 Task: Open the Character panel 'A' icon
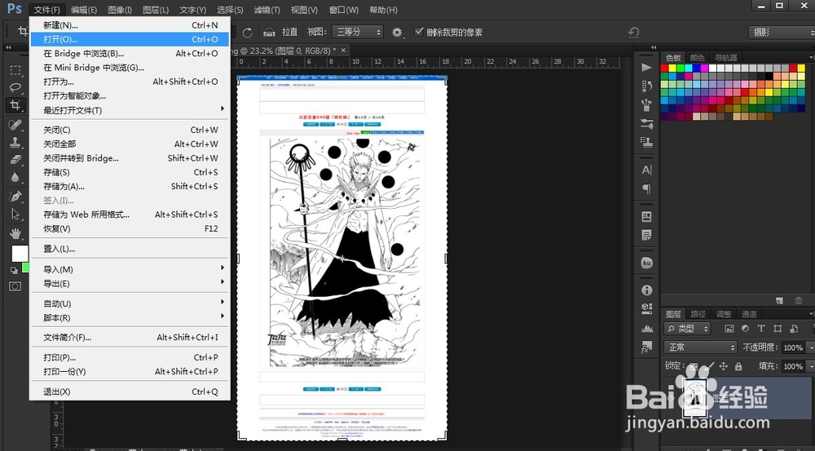click(x=646, y=170)
